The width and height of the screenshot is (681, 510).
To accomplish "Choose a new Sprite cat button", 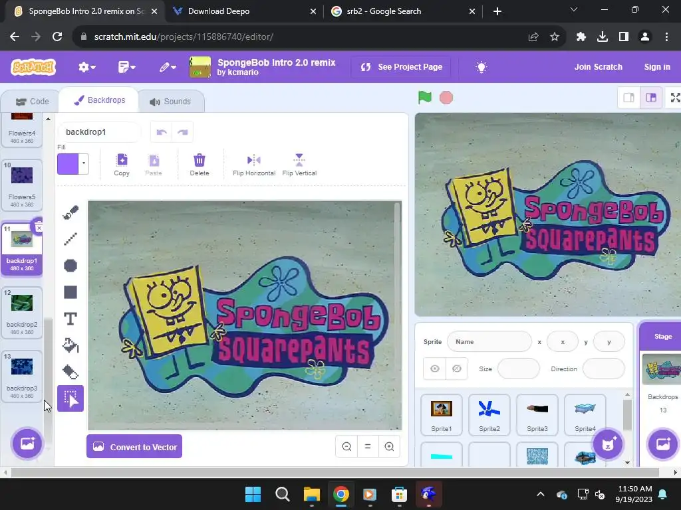I will click(x=608, y=444).
